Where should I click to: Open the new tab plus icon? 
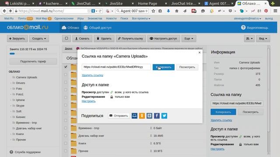[x=273, y=3]
